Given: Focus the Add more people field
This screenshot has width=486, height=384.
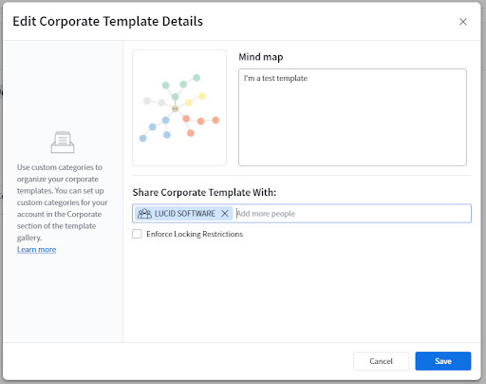Looking at the screenshot, I should [x=352, y=214].
